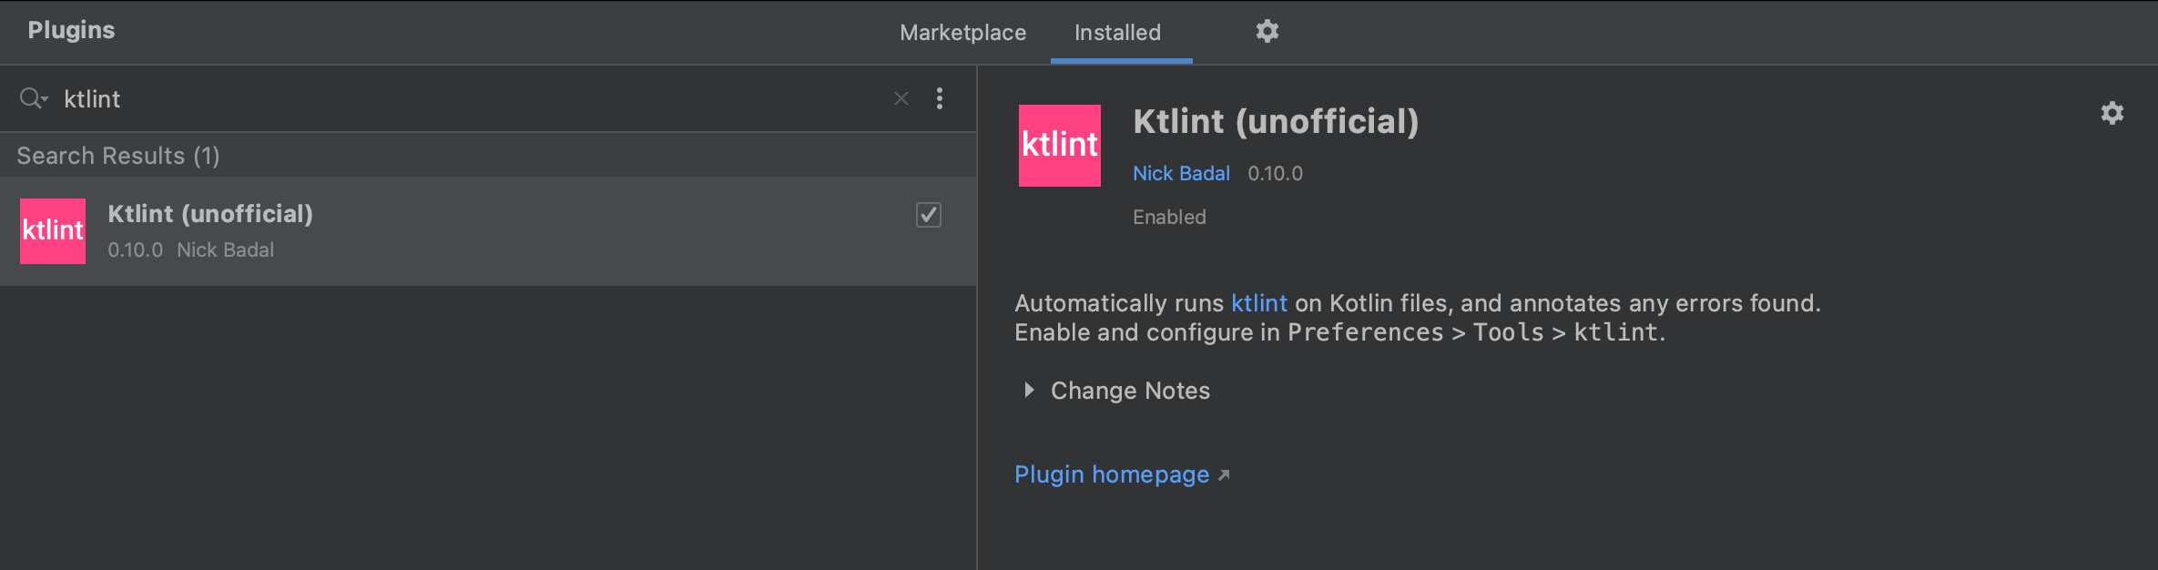The image size is (2158, 570).
Task: Expand the Change Notes section
Action: [x=1029, y=391]
